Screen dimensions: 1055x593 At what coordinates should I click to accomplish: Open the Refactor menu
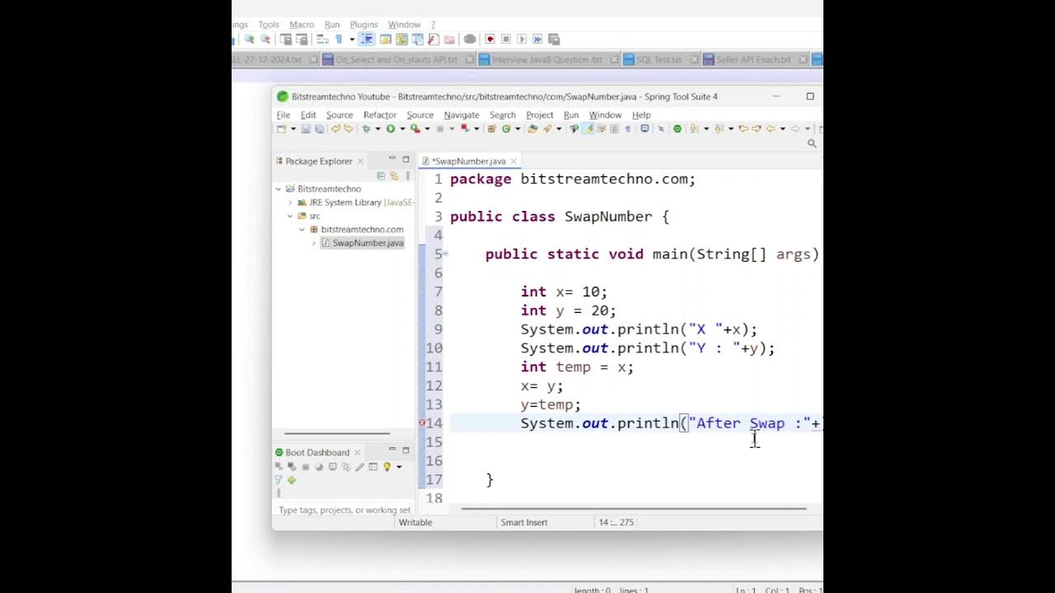coord(380,115)
